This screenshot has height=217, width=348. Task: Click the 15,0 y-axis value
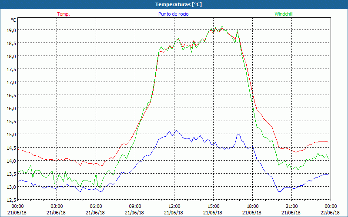tap(11, 135)
